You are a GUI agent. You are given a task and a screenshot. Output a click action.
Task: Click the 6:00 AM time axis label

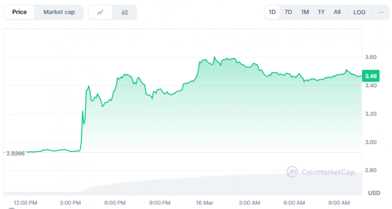(294, 203)
